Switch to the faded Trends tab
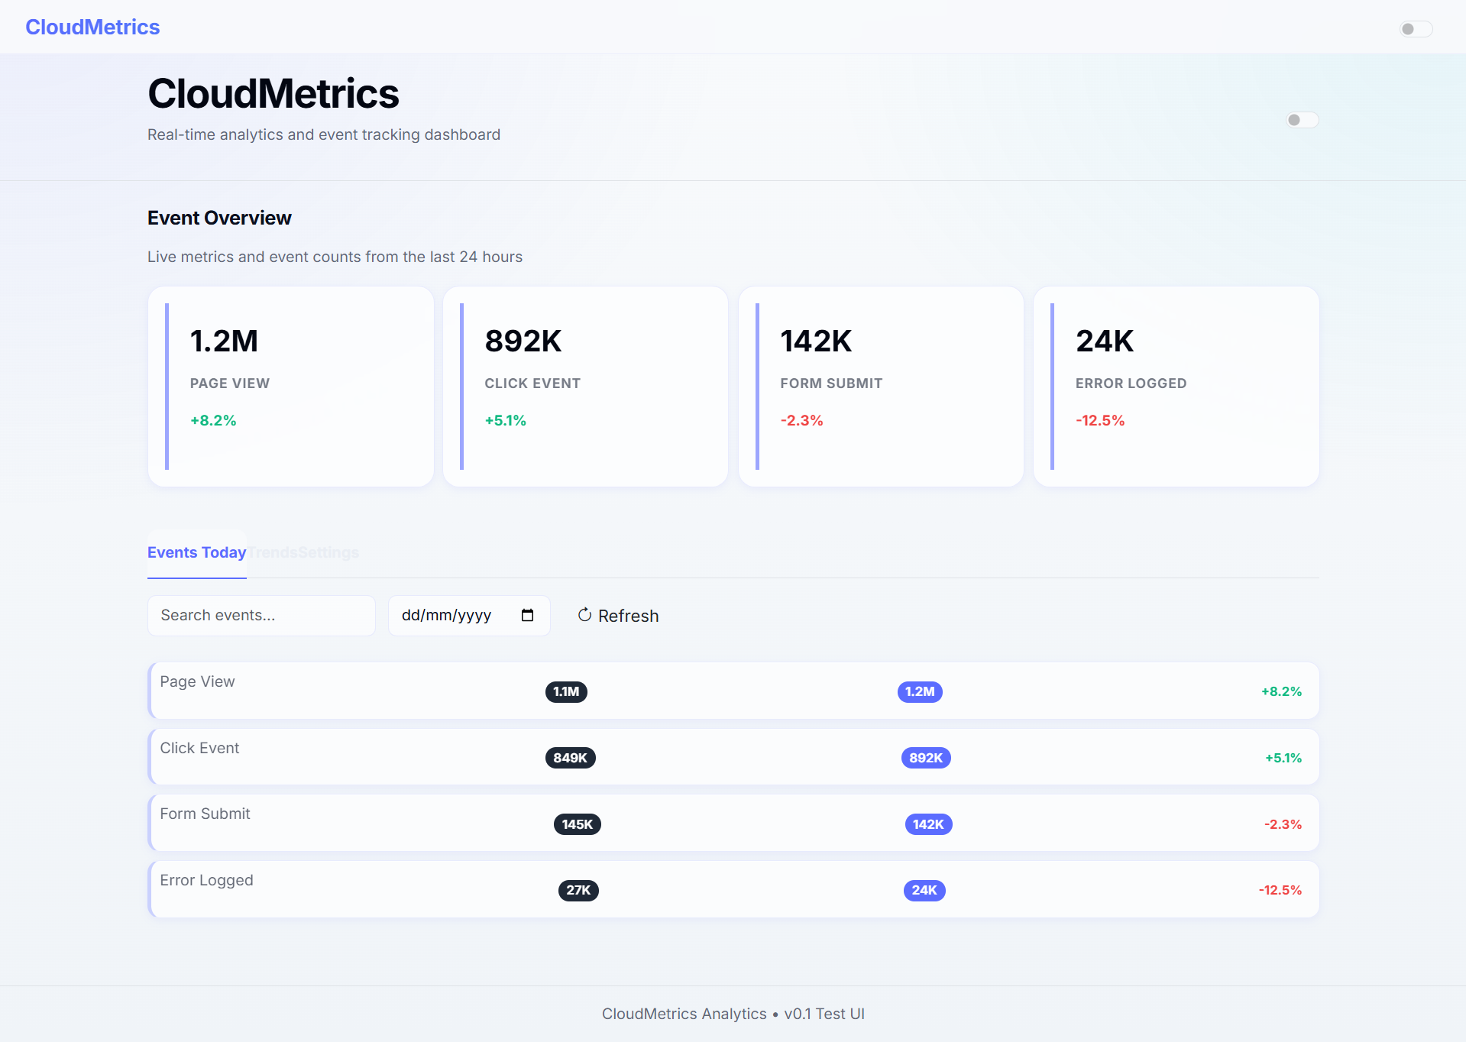 pos(273,552)
